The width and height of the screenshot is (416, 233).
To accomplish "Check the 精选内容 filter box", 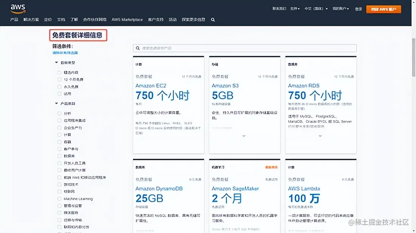I will tap(59, 72).
